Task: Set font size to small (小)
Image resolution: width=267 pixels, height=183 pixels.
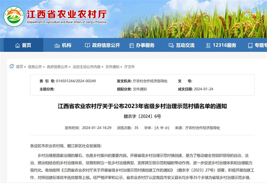Action: [x=166, y=127]
